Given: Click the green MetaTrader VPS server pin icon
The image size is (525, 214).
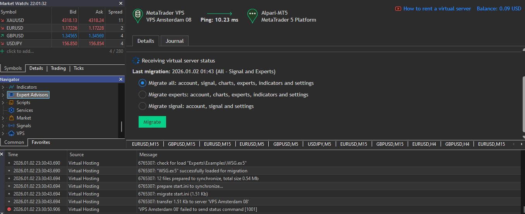Looking at the screenshot, I should [x=137, y=16].
